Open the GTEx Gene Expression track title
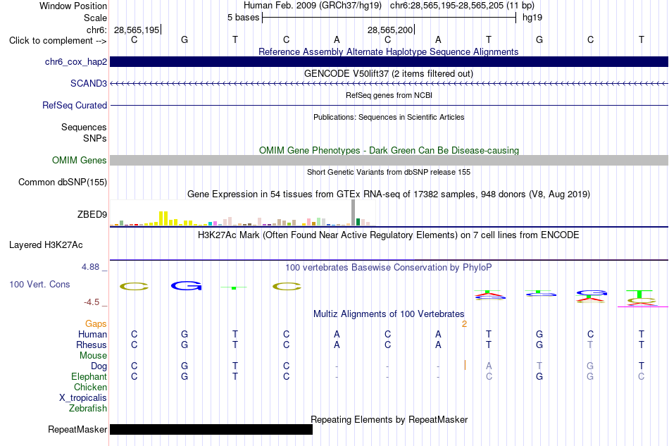 389,194
